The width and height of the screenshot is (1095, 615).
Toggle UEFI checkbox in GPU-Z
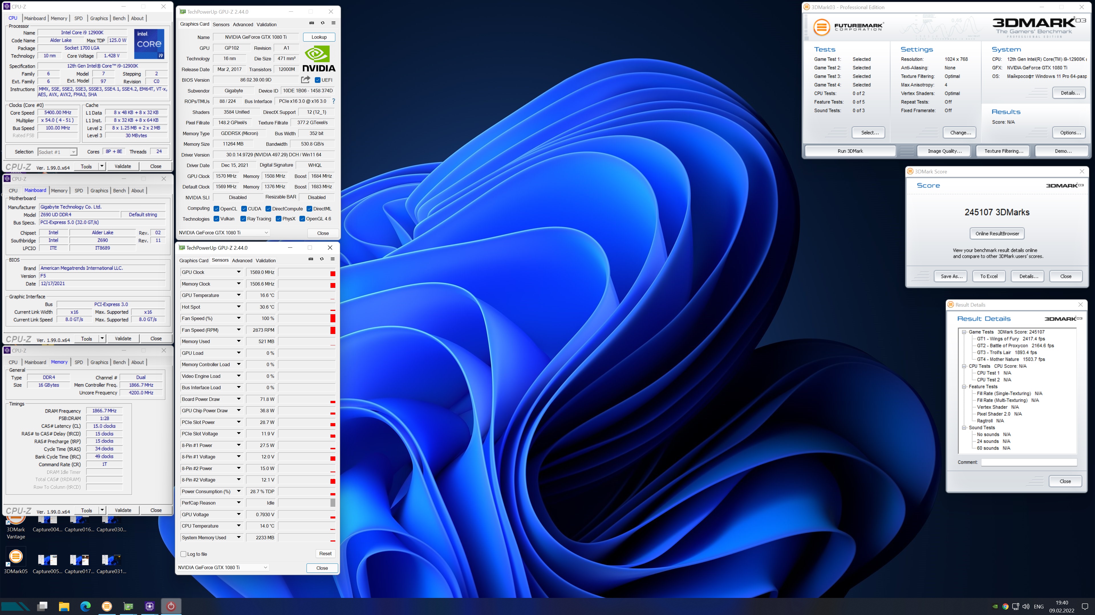tap(318, 80)
